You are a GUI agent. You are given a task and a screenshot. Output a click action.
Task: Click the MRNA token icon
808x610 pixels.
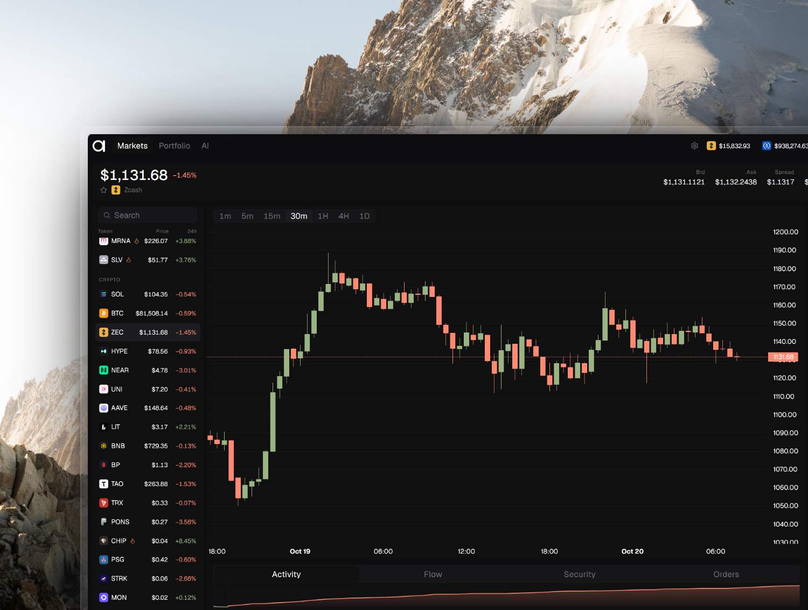(x=103, y=241)
